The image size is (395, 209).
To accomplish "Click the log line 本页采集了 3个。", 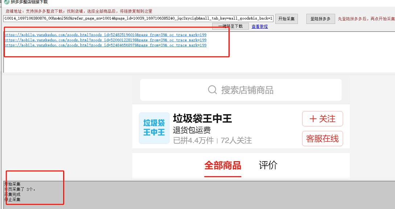I will tap(20, 189).
